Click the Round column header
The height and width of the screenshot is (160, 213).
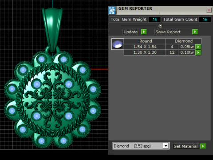[x=145, y=41]
